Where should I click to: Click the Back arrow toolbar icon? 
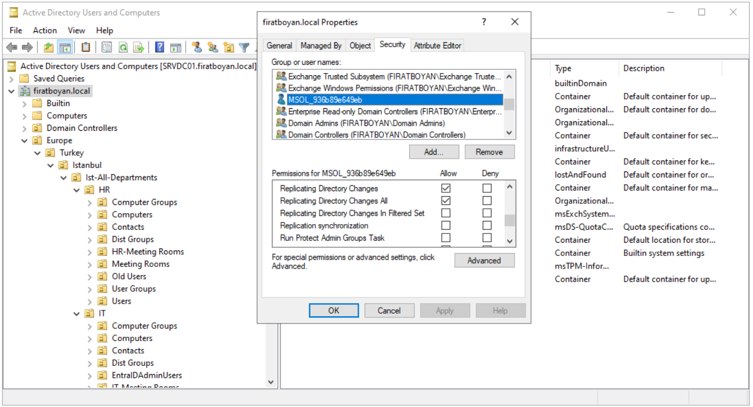click(12, 48)
